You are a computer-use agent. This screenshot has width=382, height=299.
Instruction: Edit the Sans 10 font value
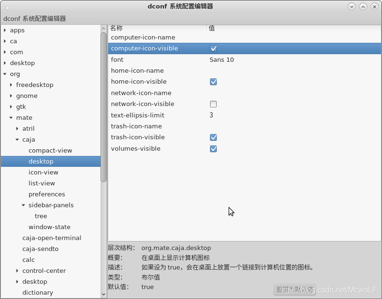point(221,59)
